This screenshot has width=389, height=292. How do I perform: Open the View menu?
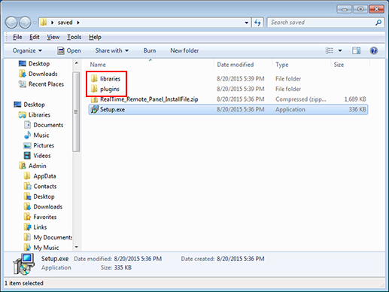pos(53,37)
